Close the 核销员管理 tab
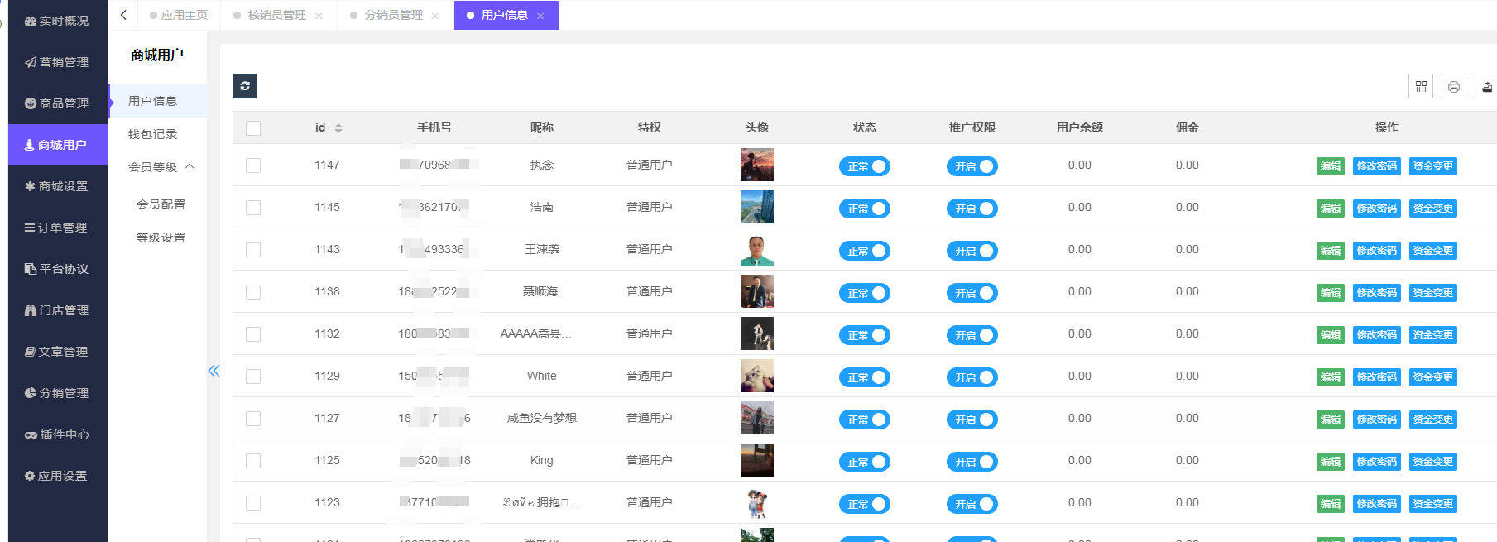The height and width of the screenshot is (542, 1497). coord(319,16)
